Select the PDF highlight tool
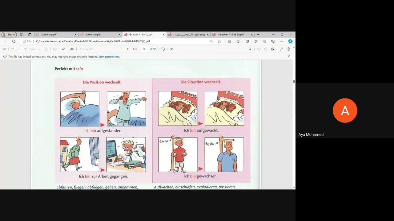Viewport: 394px width, 221px height. [x=13, y=49]
